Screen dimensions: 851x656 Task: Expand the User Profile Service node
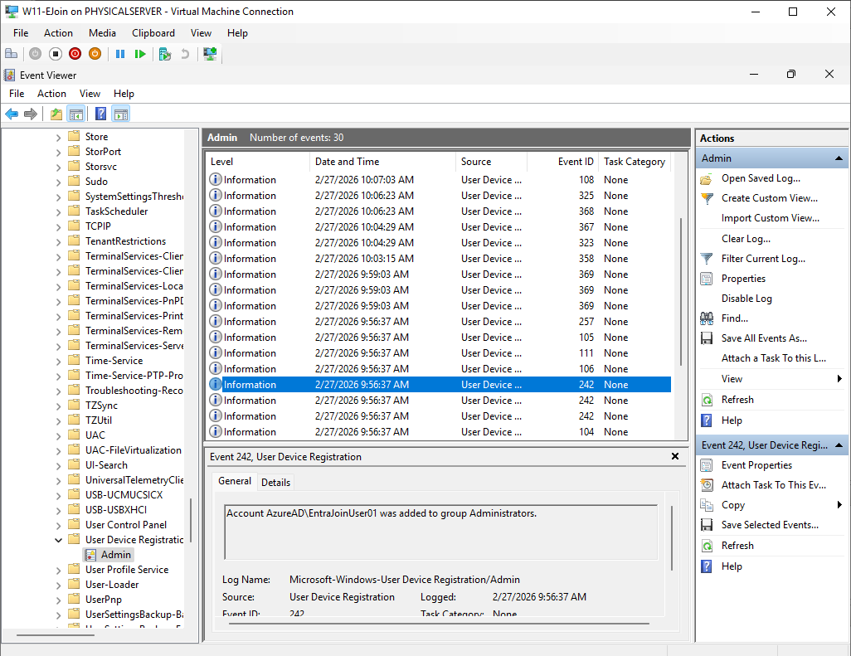pos(58,570)
